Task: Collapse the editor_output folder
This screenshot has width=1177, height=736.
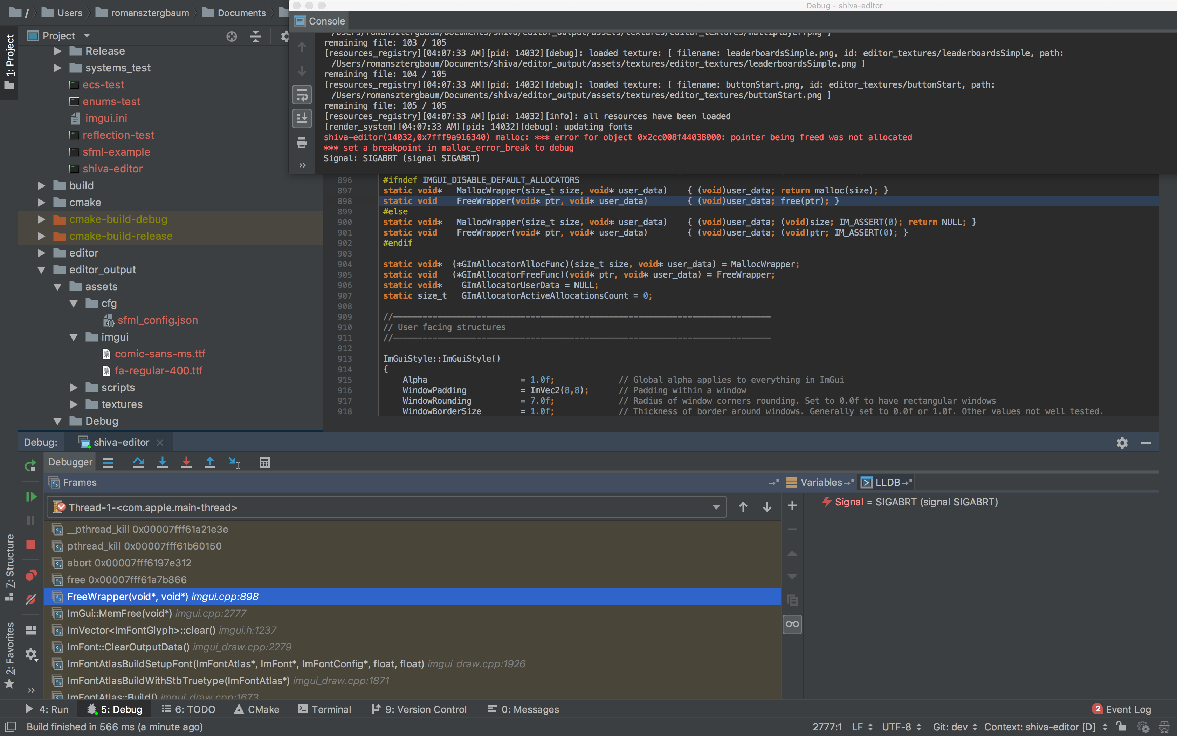Action: point(41,270)
